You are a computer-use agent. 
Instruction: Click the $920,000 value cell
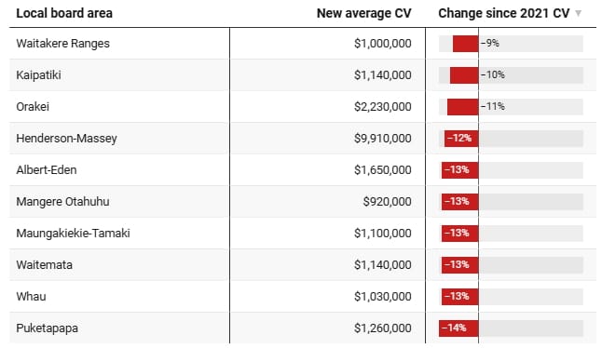pyautogui.click(x=387, y=202)
